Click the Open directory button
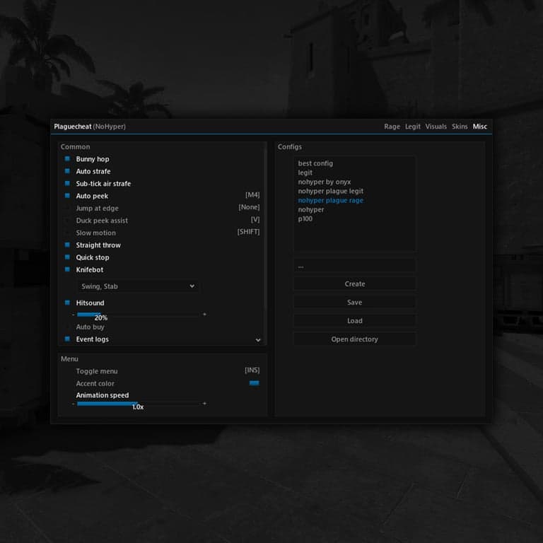543x543 pixels. click(355, 339)
